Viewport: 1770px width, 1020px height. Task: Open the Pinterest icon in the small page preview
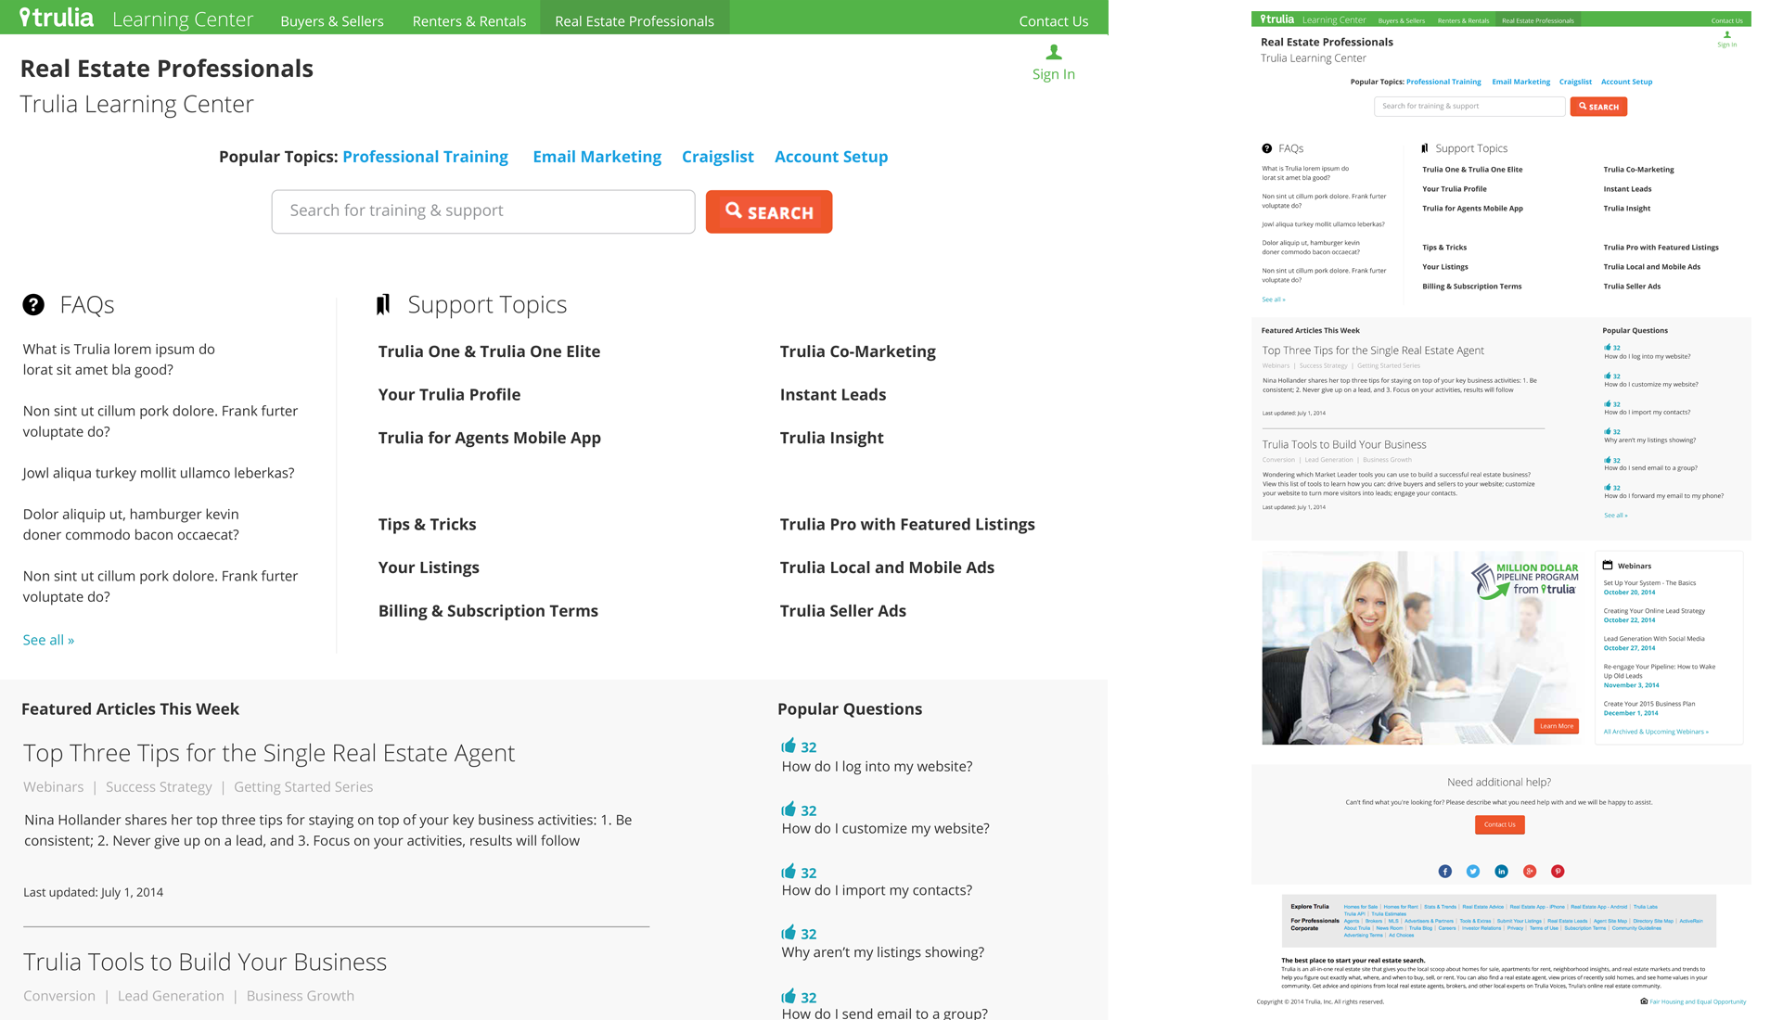point(1558,871)
